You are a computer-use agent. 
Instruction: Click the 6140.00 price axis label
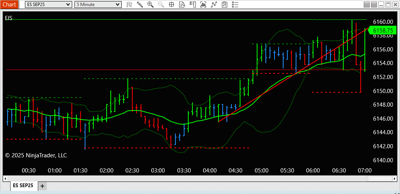click(383, 160)
